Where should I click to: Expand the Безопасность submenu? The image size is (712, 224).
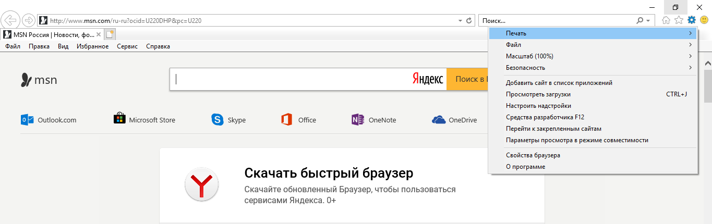click(593, 68)
